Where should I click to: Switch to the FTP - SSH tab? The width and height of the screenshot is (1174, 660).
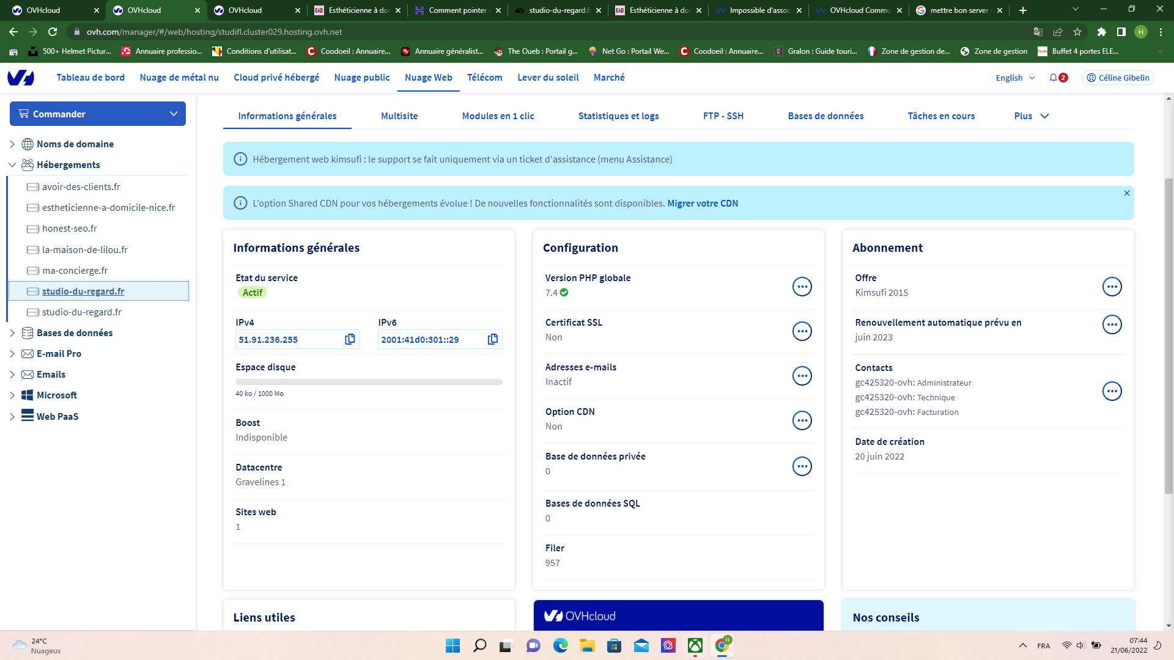click(x=723, y=116)
